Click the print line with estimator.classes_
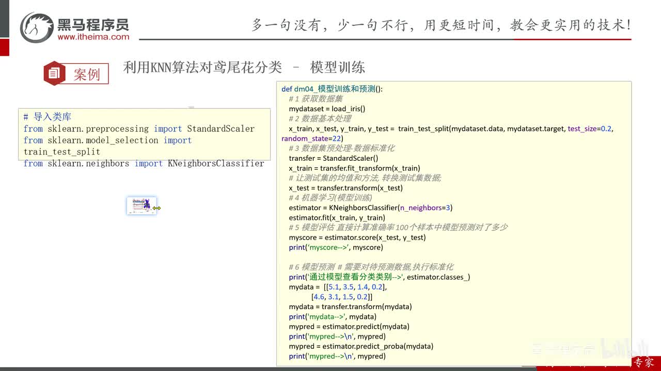 tap(380, 277)
